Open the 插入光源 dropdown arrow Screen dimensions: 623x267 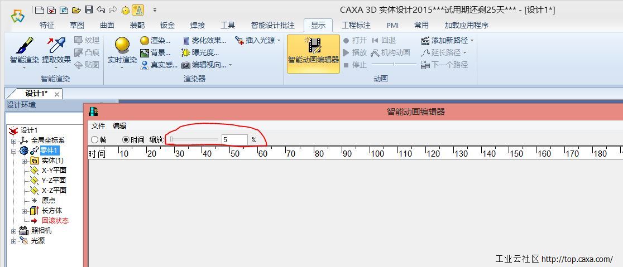pos(279,41)
